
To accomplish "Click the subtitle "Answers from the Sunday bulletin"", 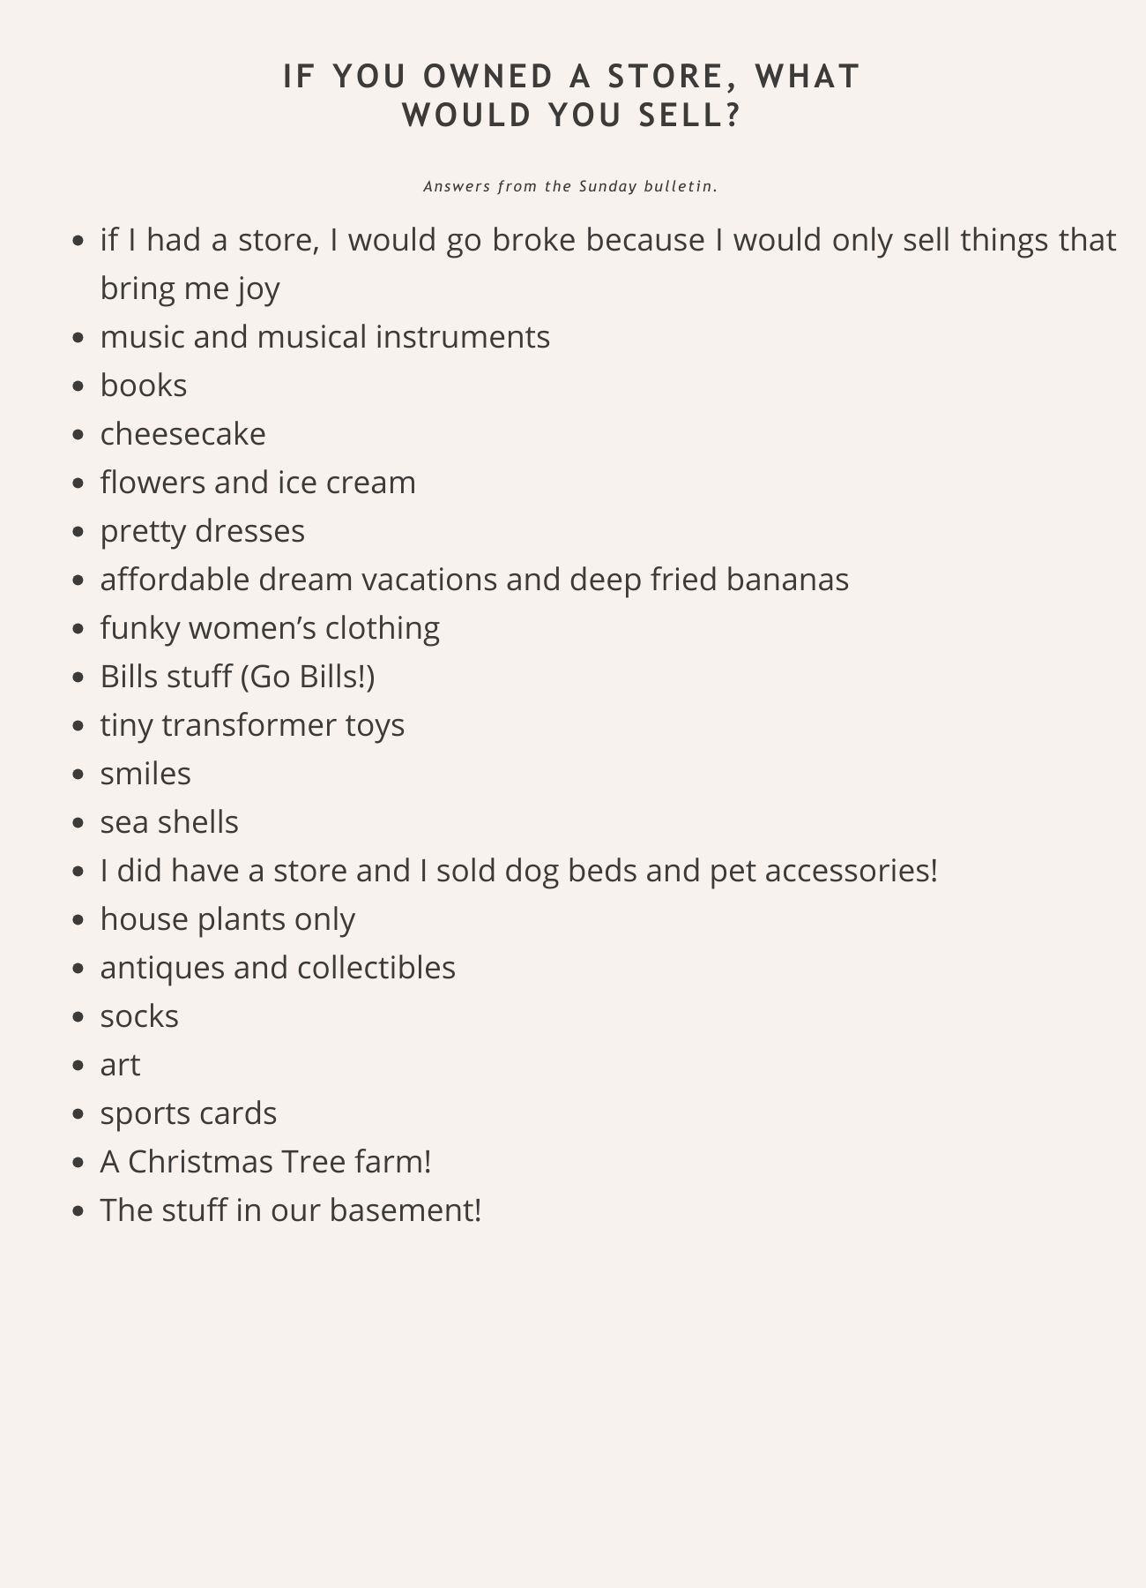I will click(x=570, y=186).
